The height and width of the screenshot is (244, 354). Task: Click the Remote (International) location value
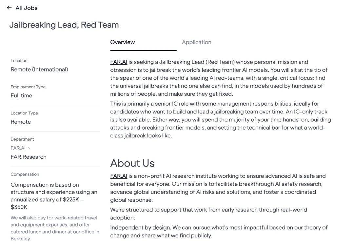39,69
